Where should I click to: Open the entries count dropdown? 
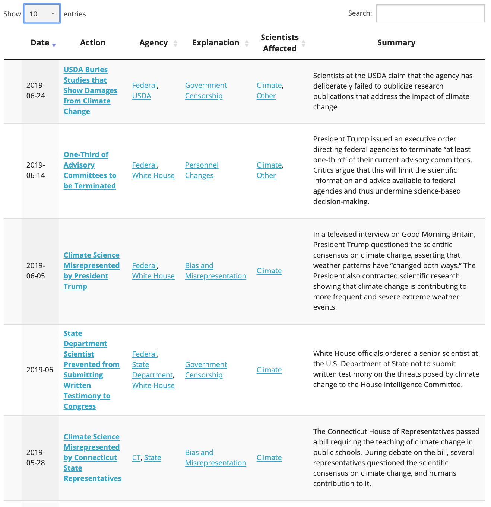coord(42,14)
